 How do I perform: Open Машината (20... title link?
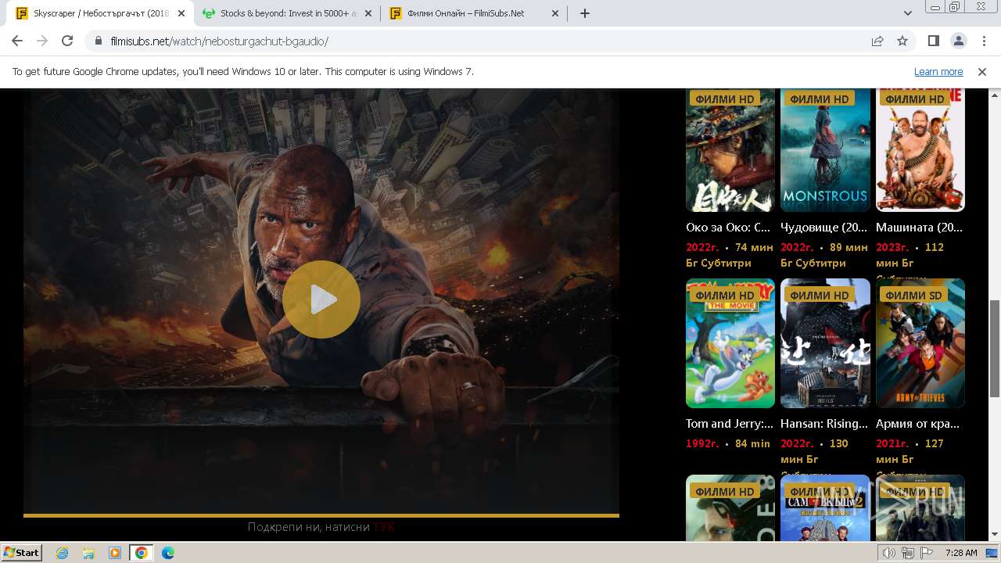coord(919,228)
